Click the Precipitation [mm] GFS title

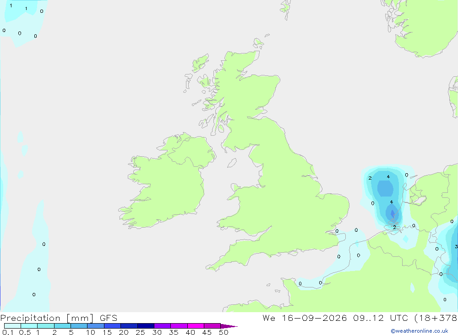[59, 318]
